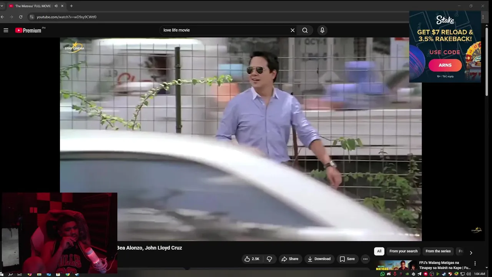
Task: Close 'The Mistress' browser tab
Action: [62, 6]
